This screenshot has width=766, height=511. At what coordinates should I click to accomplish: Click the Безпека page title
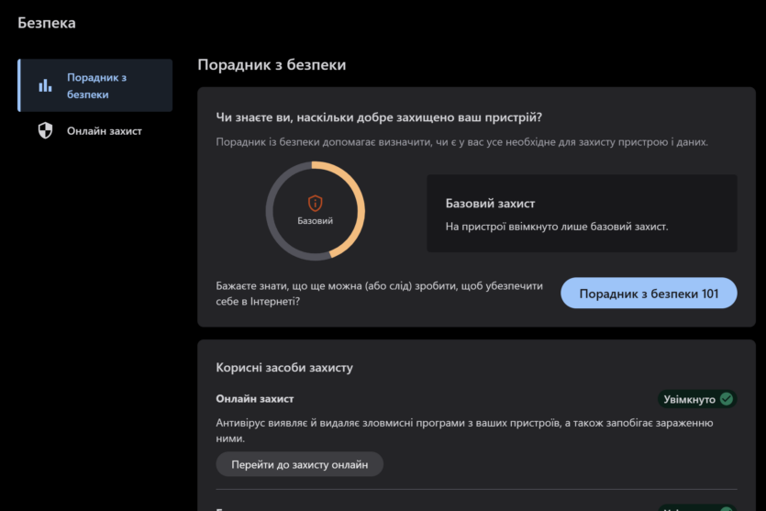47,23
